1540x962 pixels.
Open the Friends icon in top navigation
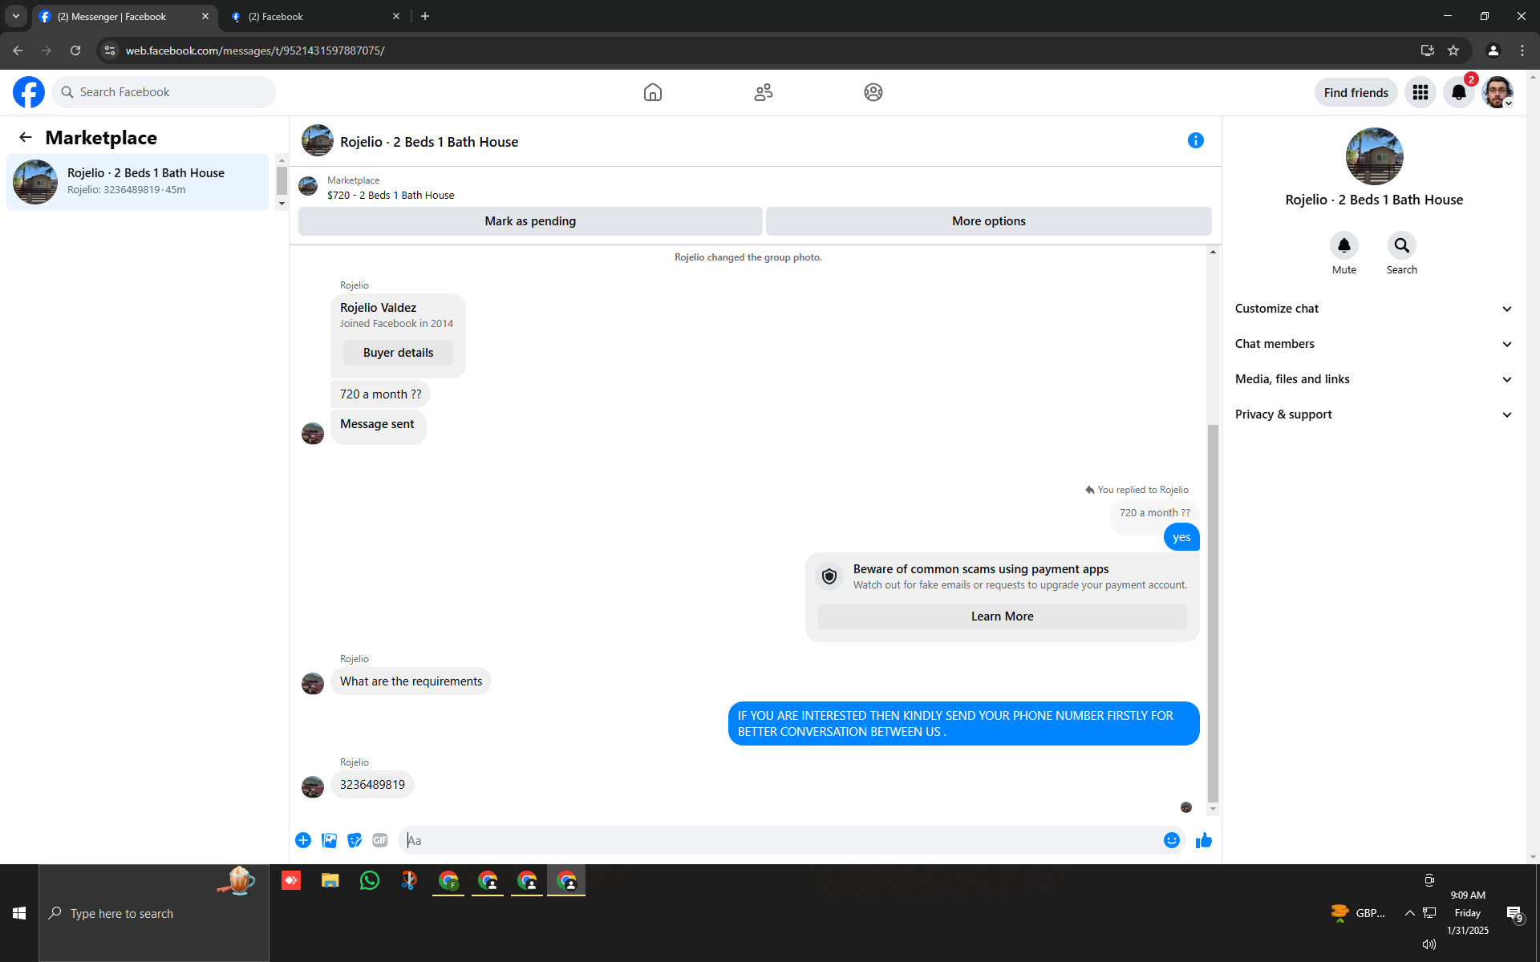tap(764, 92)
